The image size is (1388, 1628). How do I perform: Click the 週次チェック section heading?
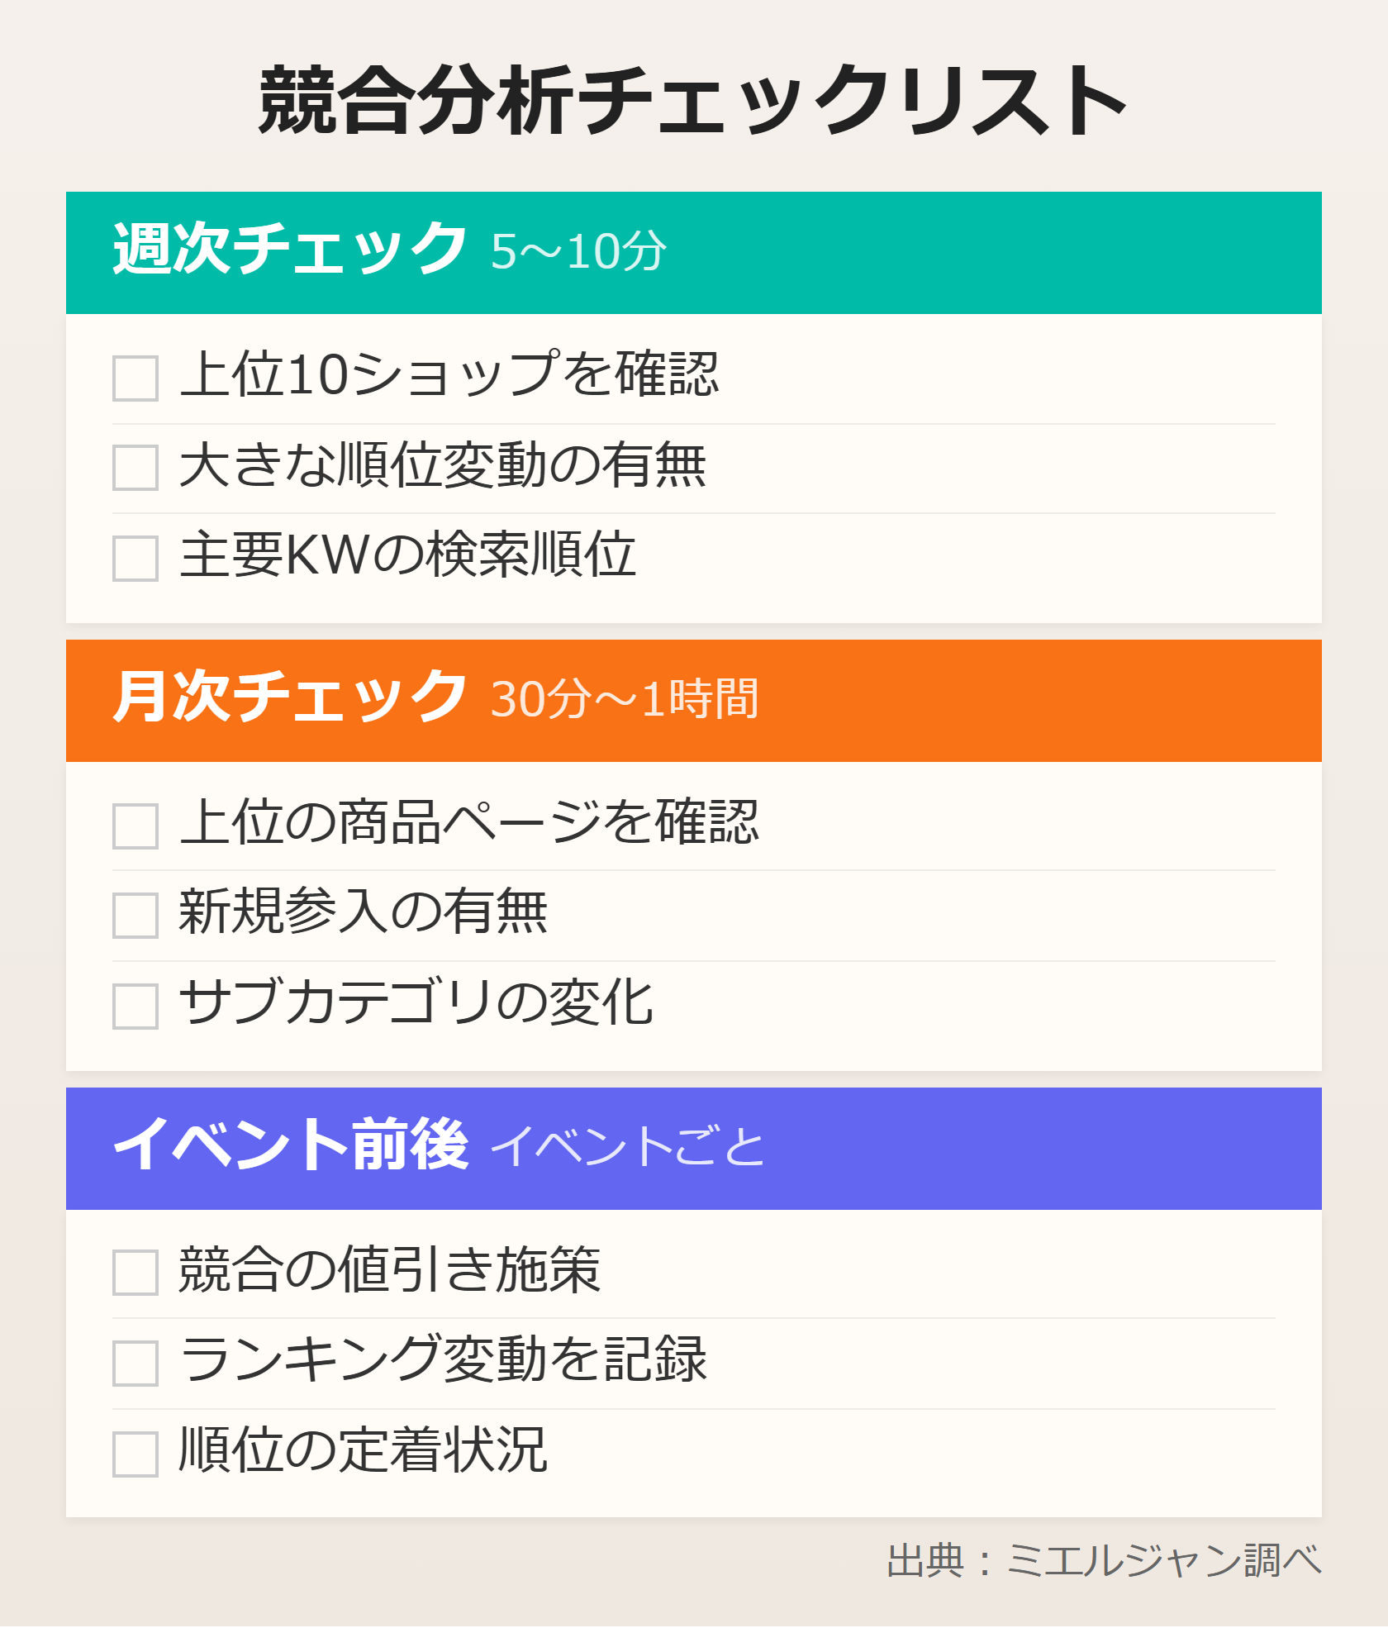289,250
